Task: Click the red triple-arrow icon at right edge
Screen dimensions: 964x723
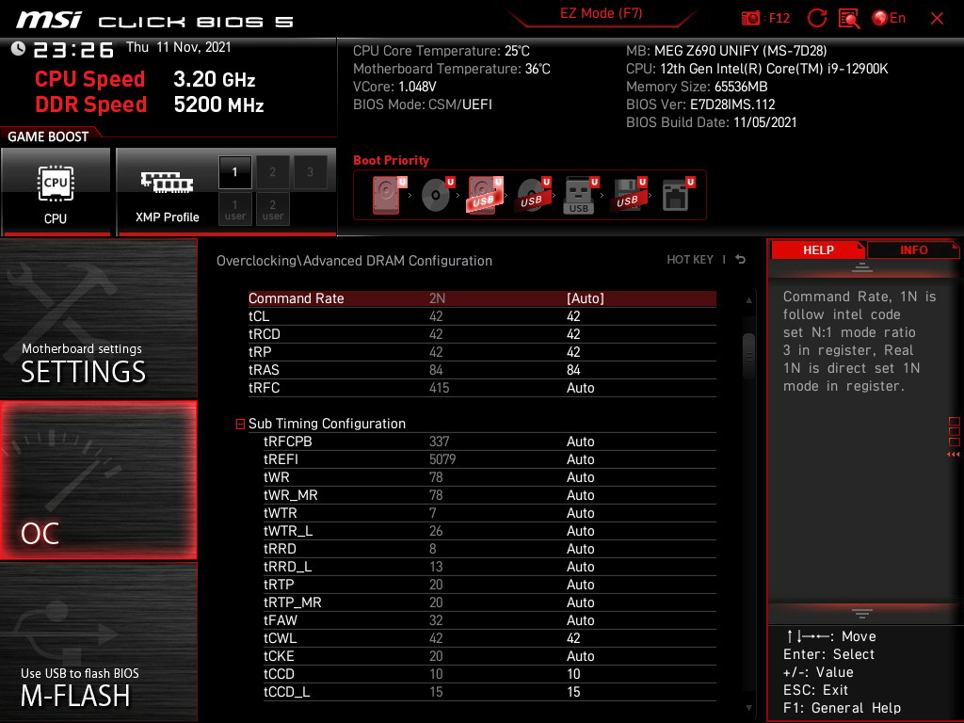Action: pos(953,455)
